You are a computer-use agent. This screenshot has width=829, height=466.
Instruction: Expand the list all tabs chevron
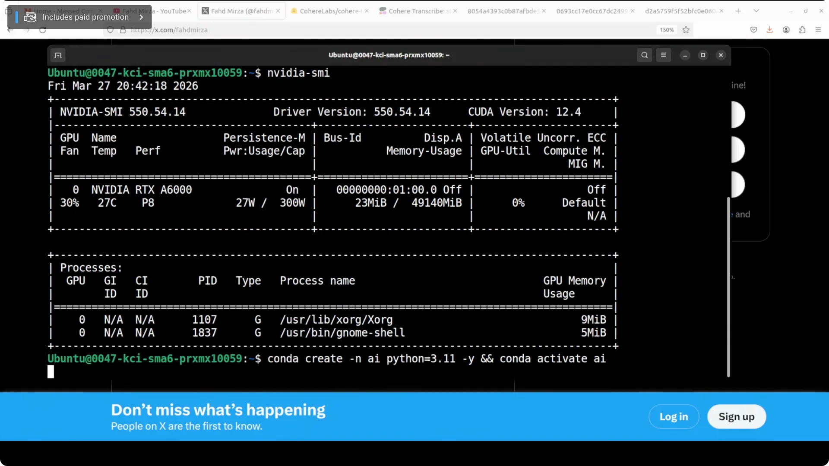756,11
